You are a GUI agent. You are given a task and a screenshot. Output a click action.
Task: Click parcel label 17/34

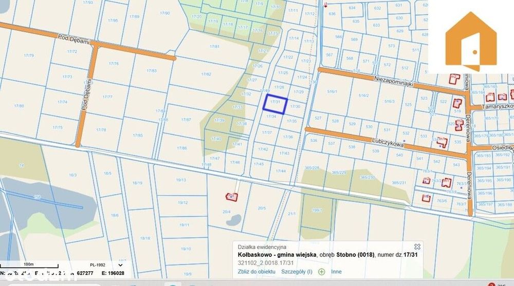click(x=271, y=117)
